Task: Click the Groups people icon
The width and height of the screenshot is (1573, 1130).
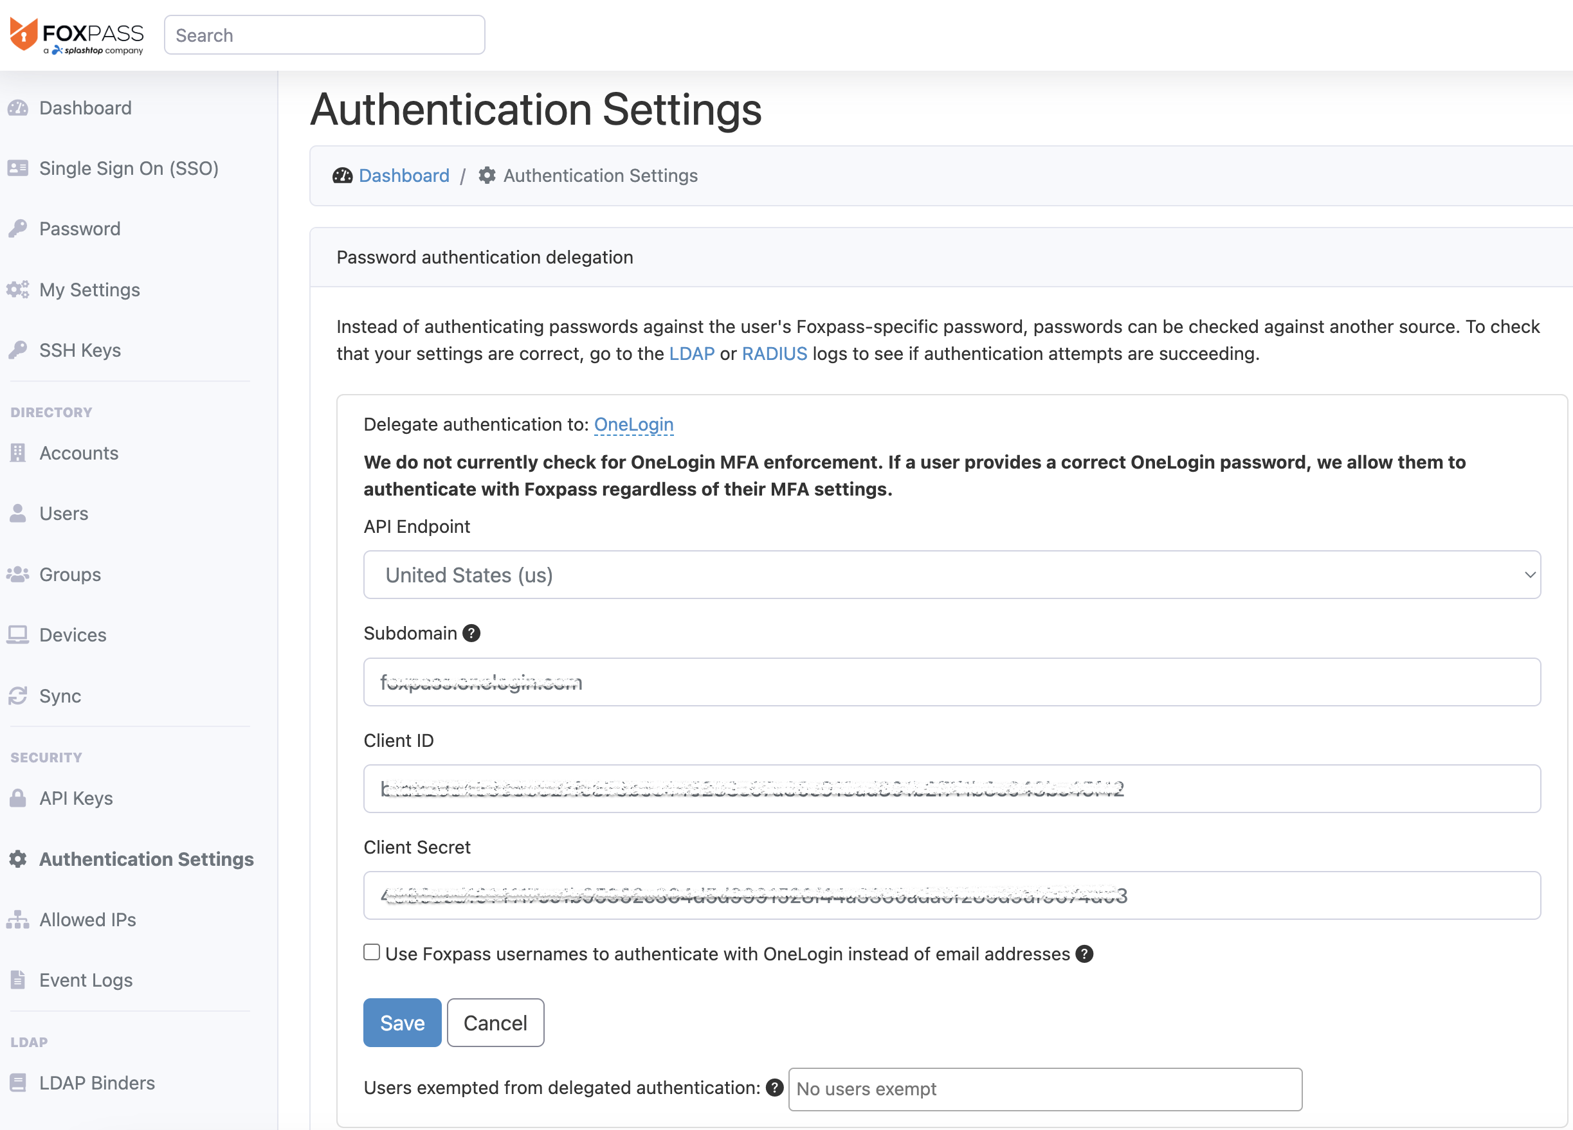Action: click(x=18, y=575)
